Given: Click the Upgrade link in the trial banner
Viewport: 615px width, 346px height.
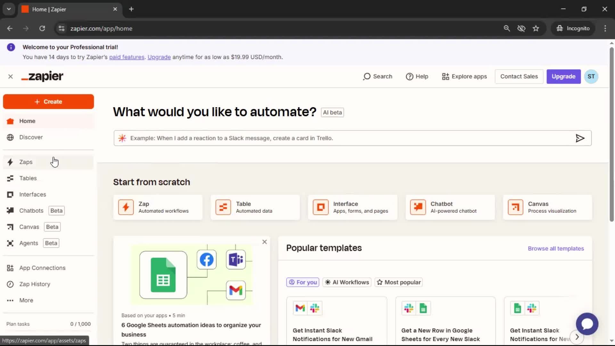Looking at the screenshot, I should [159, 57].
